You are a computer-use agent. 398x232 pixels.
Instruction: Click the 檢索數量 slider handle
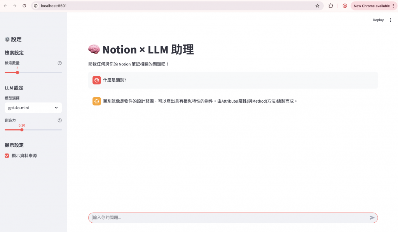coord(17,72)
